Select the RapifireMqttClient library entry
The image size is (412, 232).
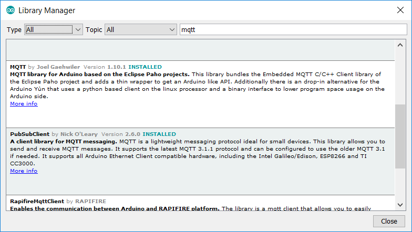37,201
